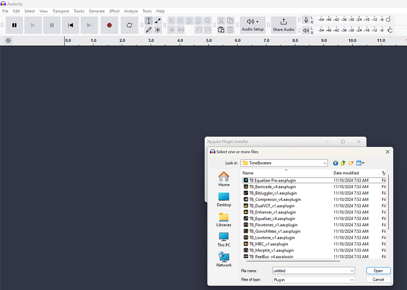The height and width of the screenshot is (290, 407).
Task: Skip to end of the project
Action: (89, 25)
